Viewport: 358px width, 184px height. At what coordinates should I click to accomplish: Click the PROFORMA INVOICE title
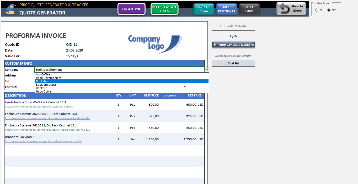tap(36, 36)
